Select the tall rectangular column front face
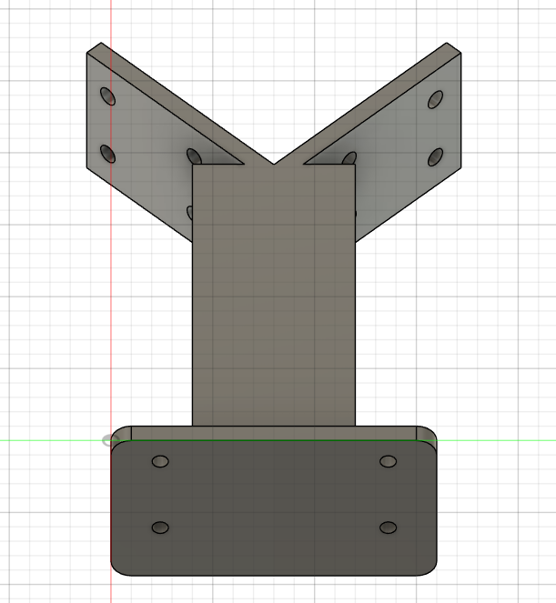Screen dimensions: 556x603 click(274, 295)
